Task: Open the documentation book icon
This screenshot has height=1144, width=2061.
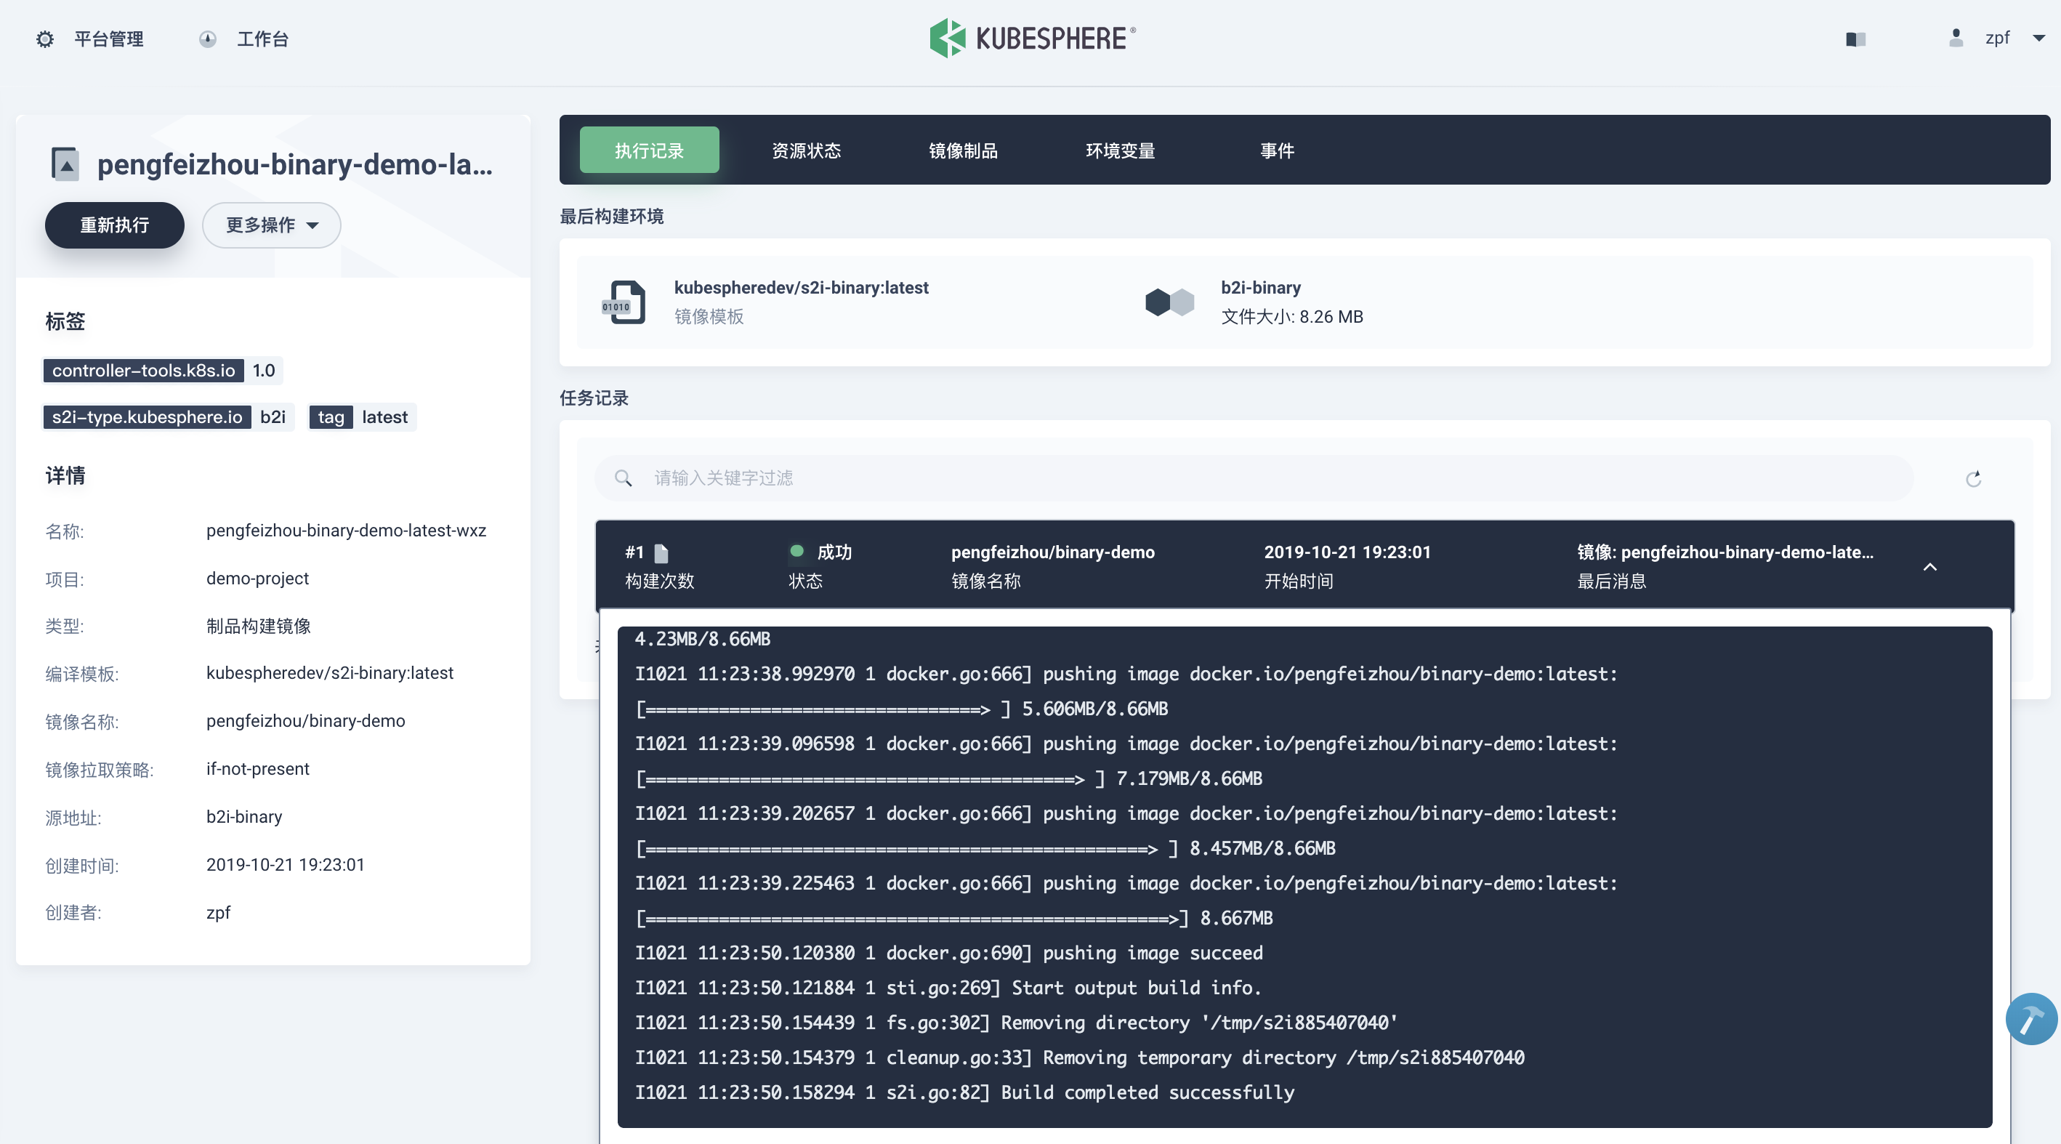Action: (1855, 39)
